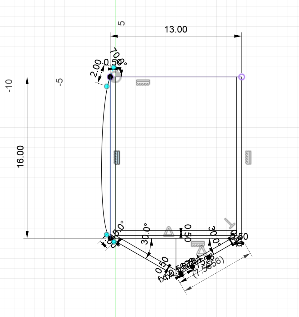
Task: Select the vertical constraint icon outside the right wall
Action: (x=248, y=158)
